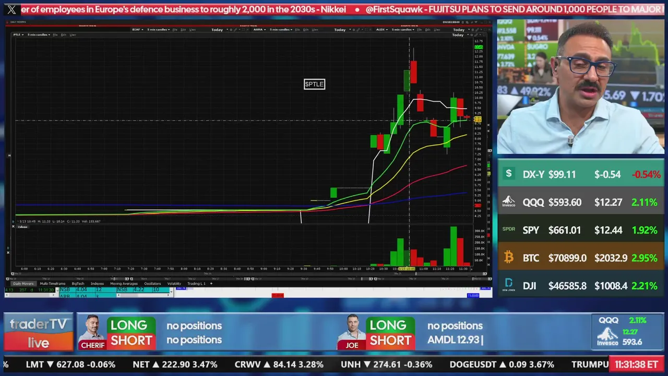The width and height of the screenshot is (668, 376).
Task: Switch to Volatility tab
Action: coord(174,284)
